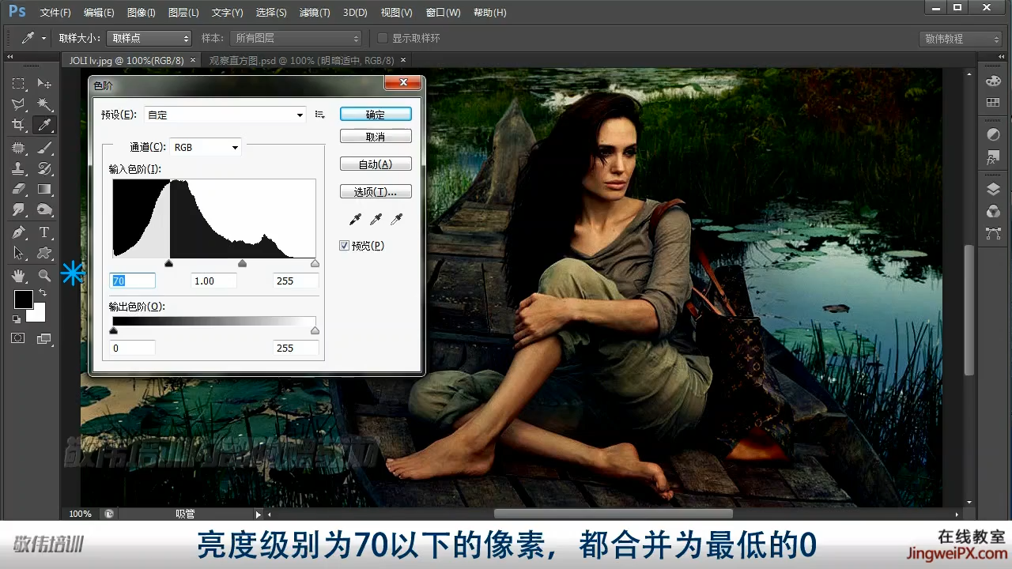The width and height of the screenshot is (1012, 569).
Task: Select the Polygonal Lasso tool
Action: coord(18,104)
